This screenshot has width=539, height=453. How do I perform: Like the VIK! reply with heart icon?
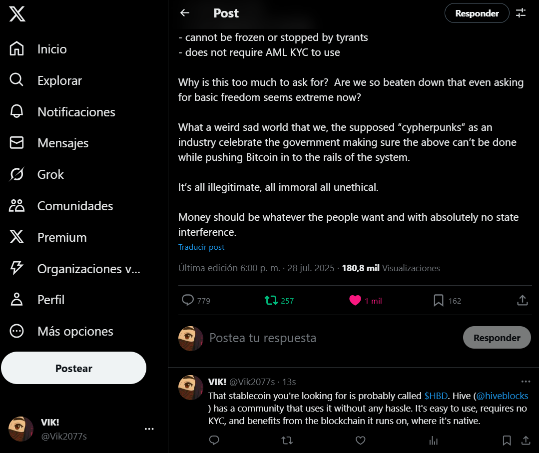[360, 441]
